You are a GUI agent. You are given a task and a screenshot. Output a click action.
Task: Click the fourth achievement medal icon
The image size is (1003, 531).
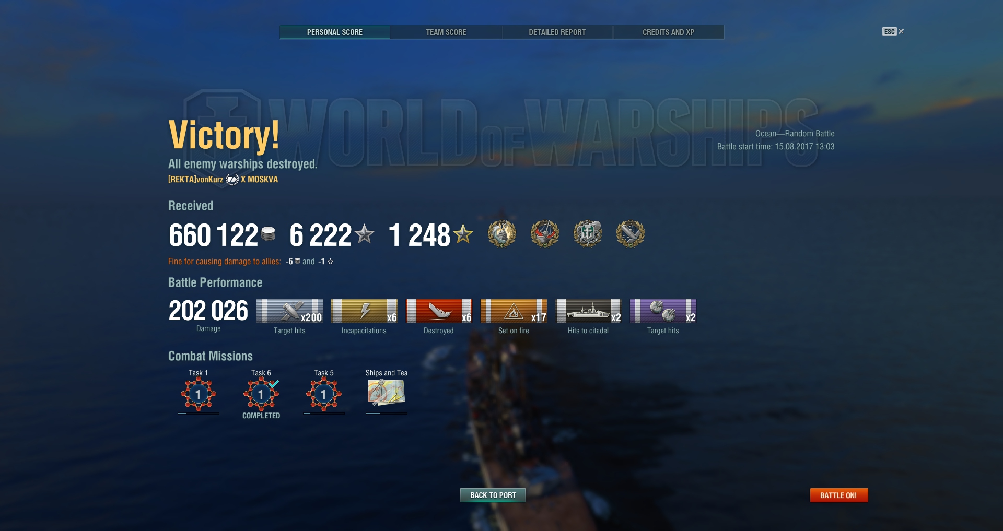(x=631, y=233)
